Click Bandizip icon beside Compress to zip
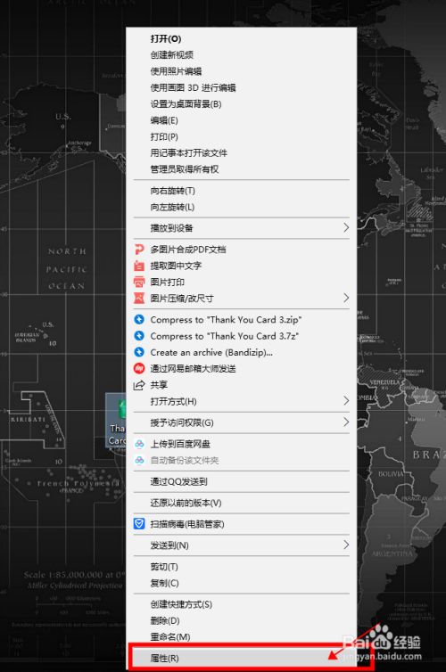The height and width of the screenshot is (672, 446). click(139, 320)
